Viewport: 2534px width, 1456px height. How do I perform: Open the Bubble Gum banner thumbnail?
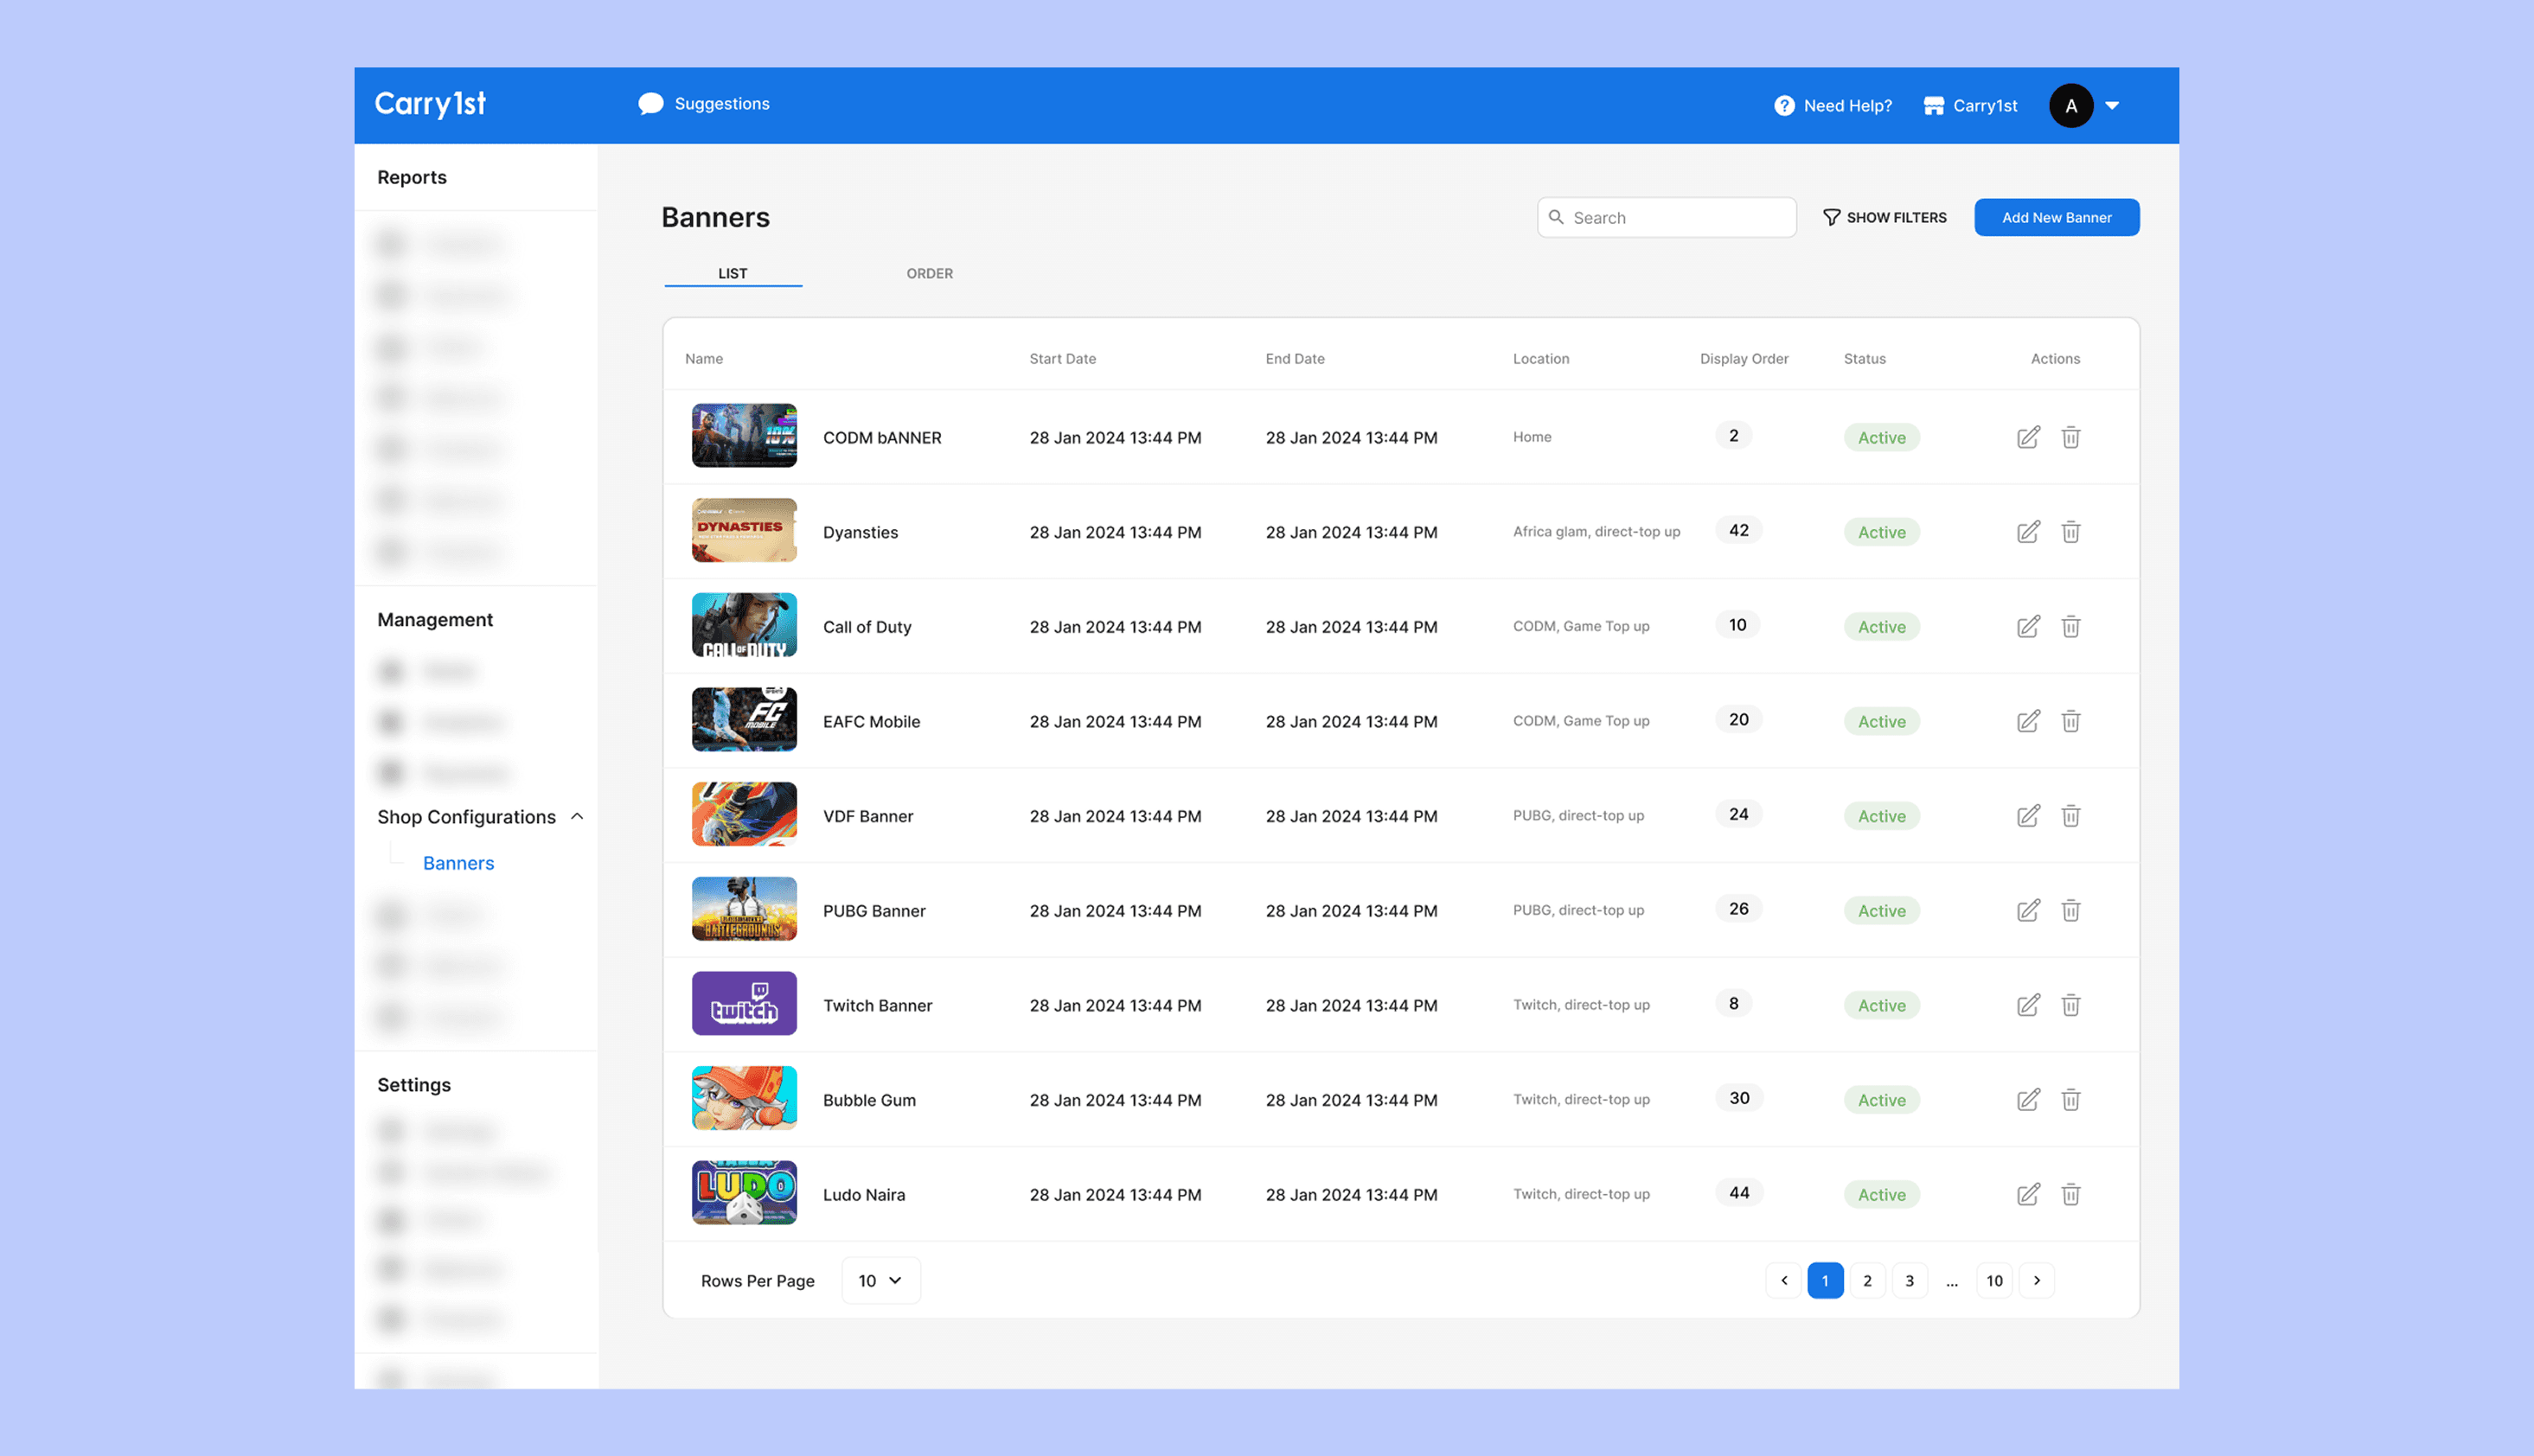(x=744, y=1098)
